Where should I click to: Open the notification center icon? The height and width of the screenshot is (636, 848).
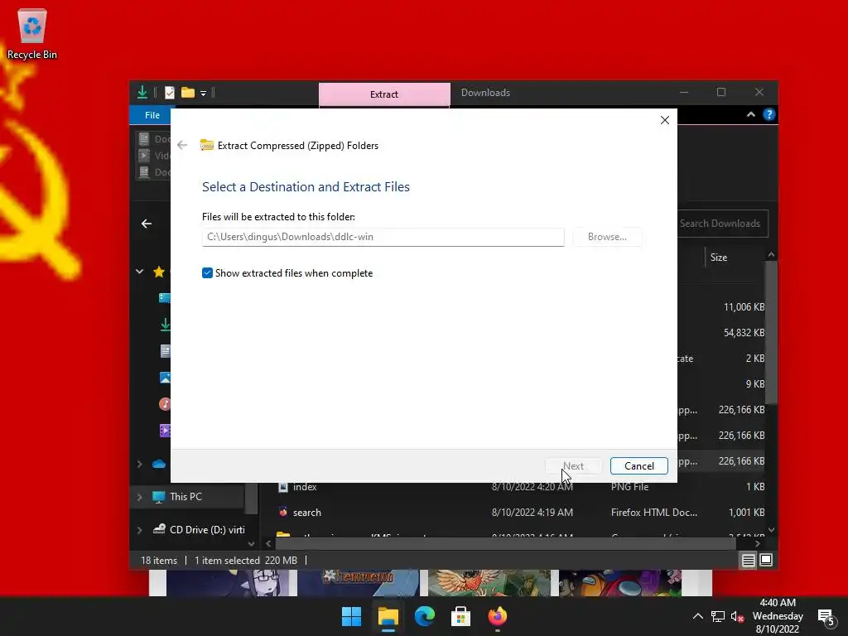point(826,617)
